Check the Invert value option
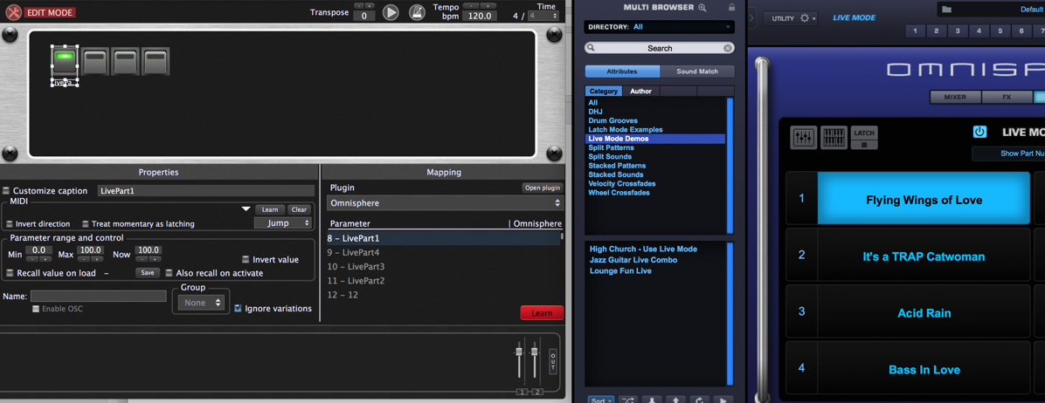The height and width of the screenshot is (403, 1045). coord(246,260)
